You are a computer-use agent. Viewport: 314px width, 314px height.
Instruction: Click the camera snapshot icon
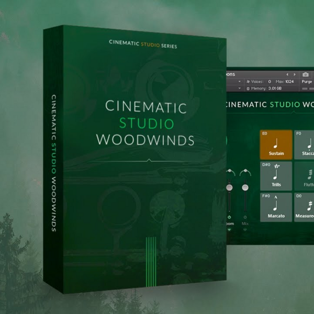306,74
